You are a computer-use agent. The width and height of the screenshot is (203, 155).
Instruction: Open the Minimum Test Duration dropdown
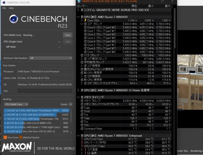coord(50,58)
